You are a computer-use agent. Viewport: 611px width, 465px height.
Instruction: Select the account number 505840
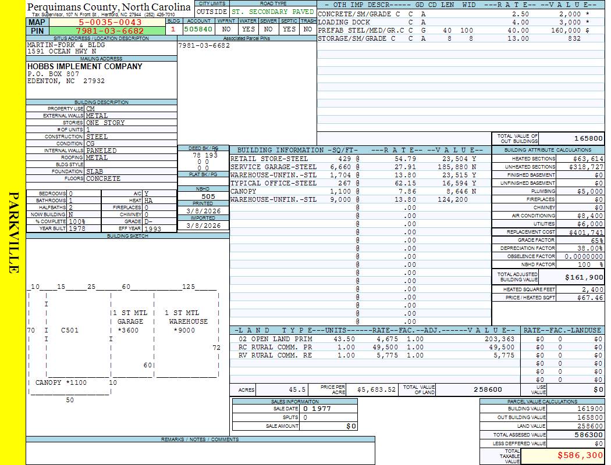198,28
